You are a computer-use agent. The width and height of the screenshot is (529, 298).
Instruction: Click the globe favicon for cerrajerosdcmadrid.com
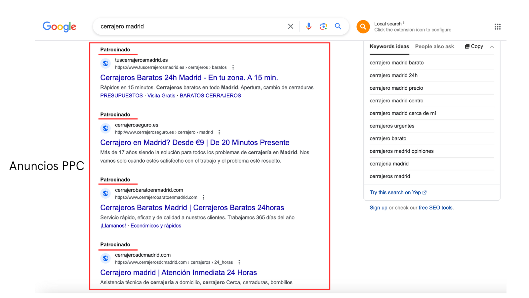click(x=105, y=258)
